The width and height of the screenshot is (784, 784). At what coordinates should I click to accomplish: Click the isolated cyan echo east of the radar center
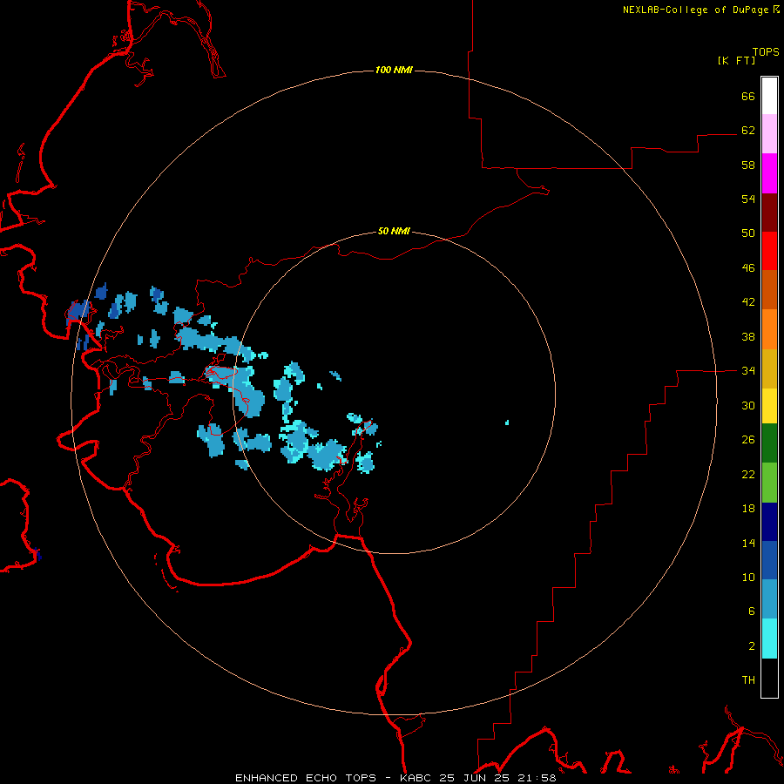[x=507, y=422]
